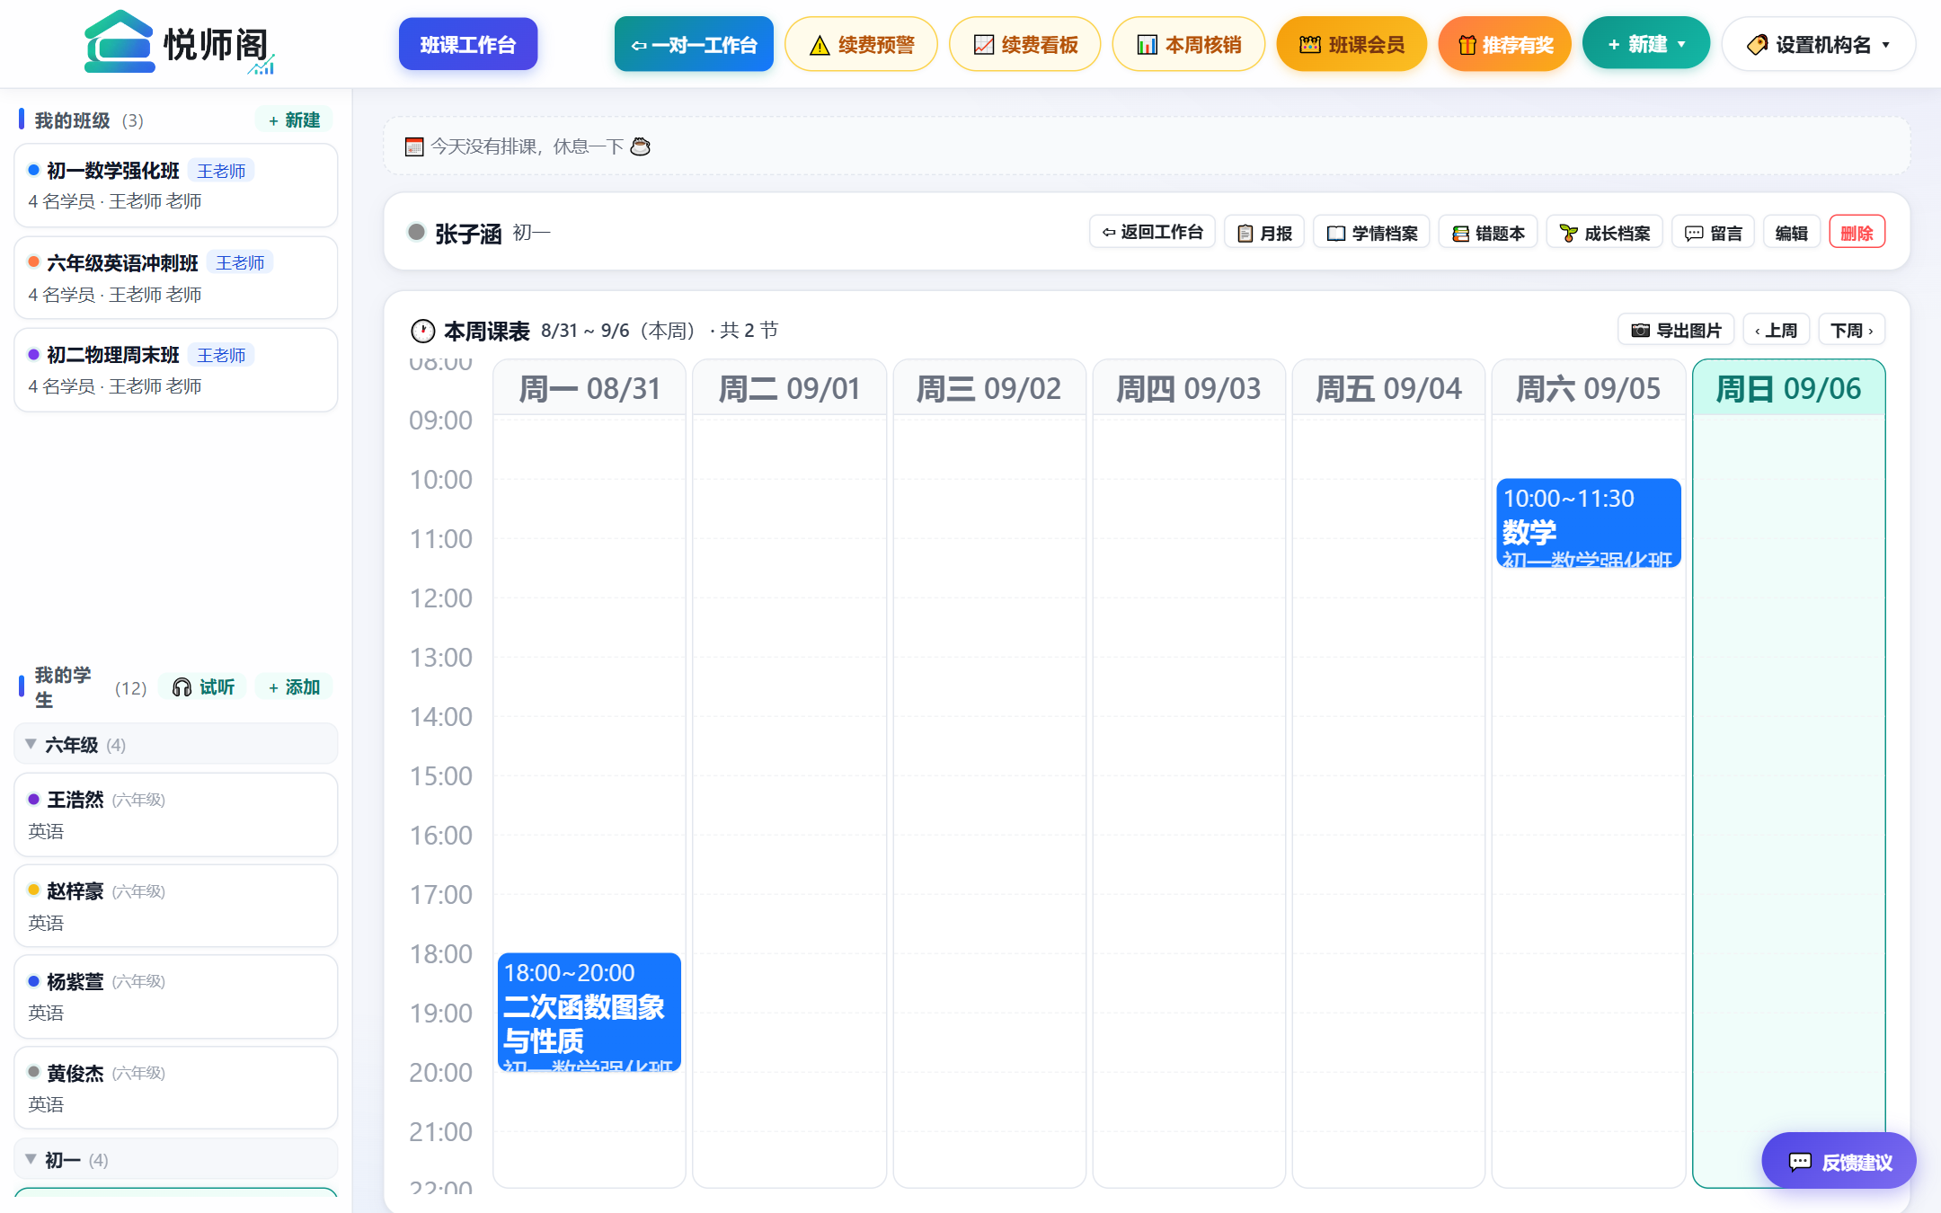The width and height of the screenshot is (1941, 1213).
Task: Go to next week with 下周
Action: [x=1851, y=330]
